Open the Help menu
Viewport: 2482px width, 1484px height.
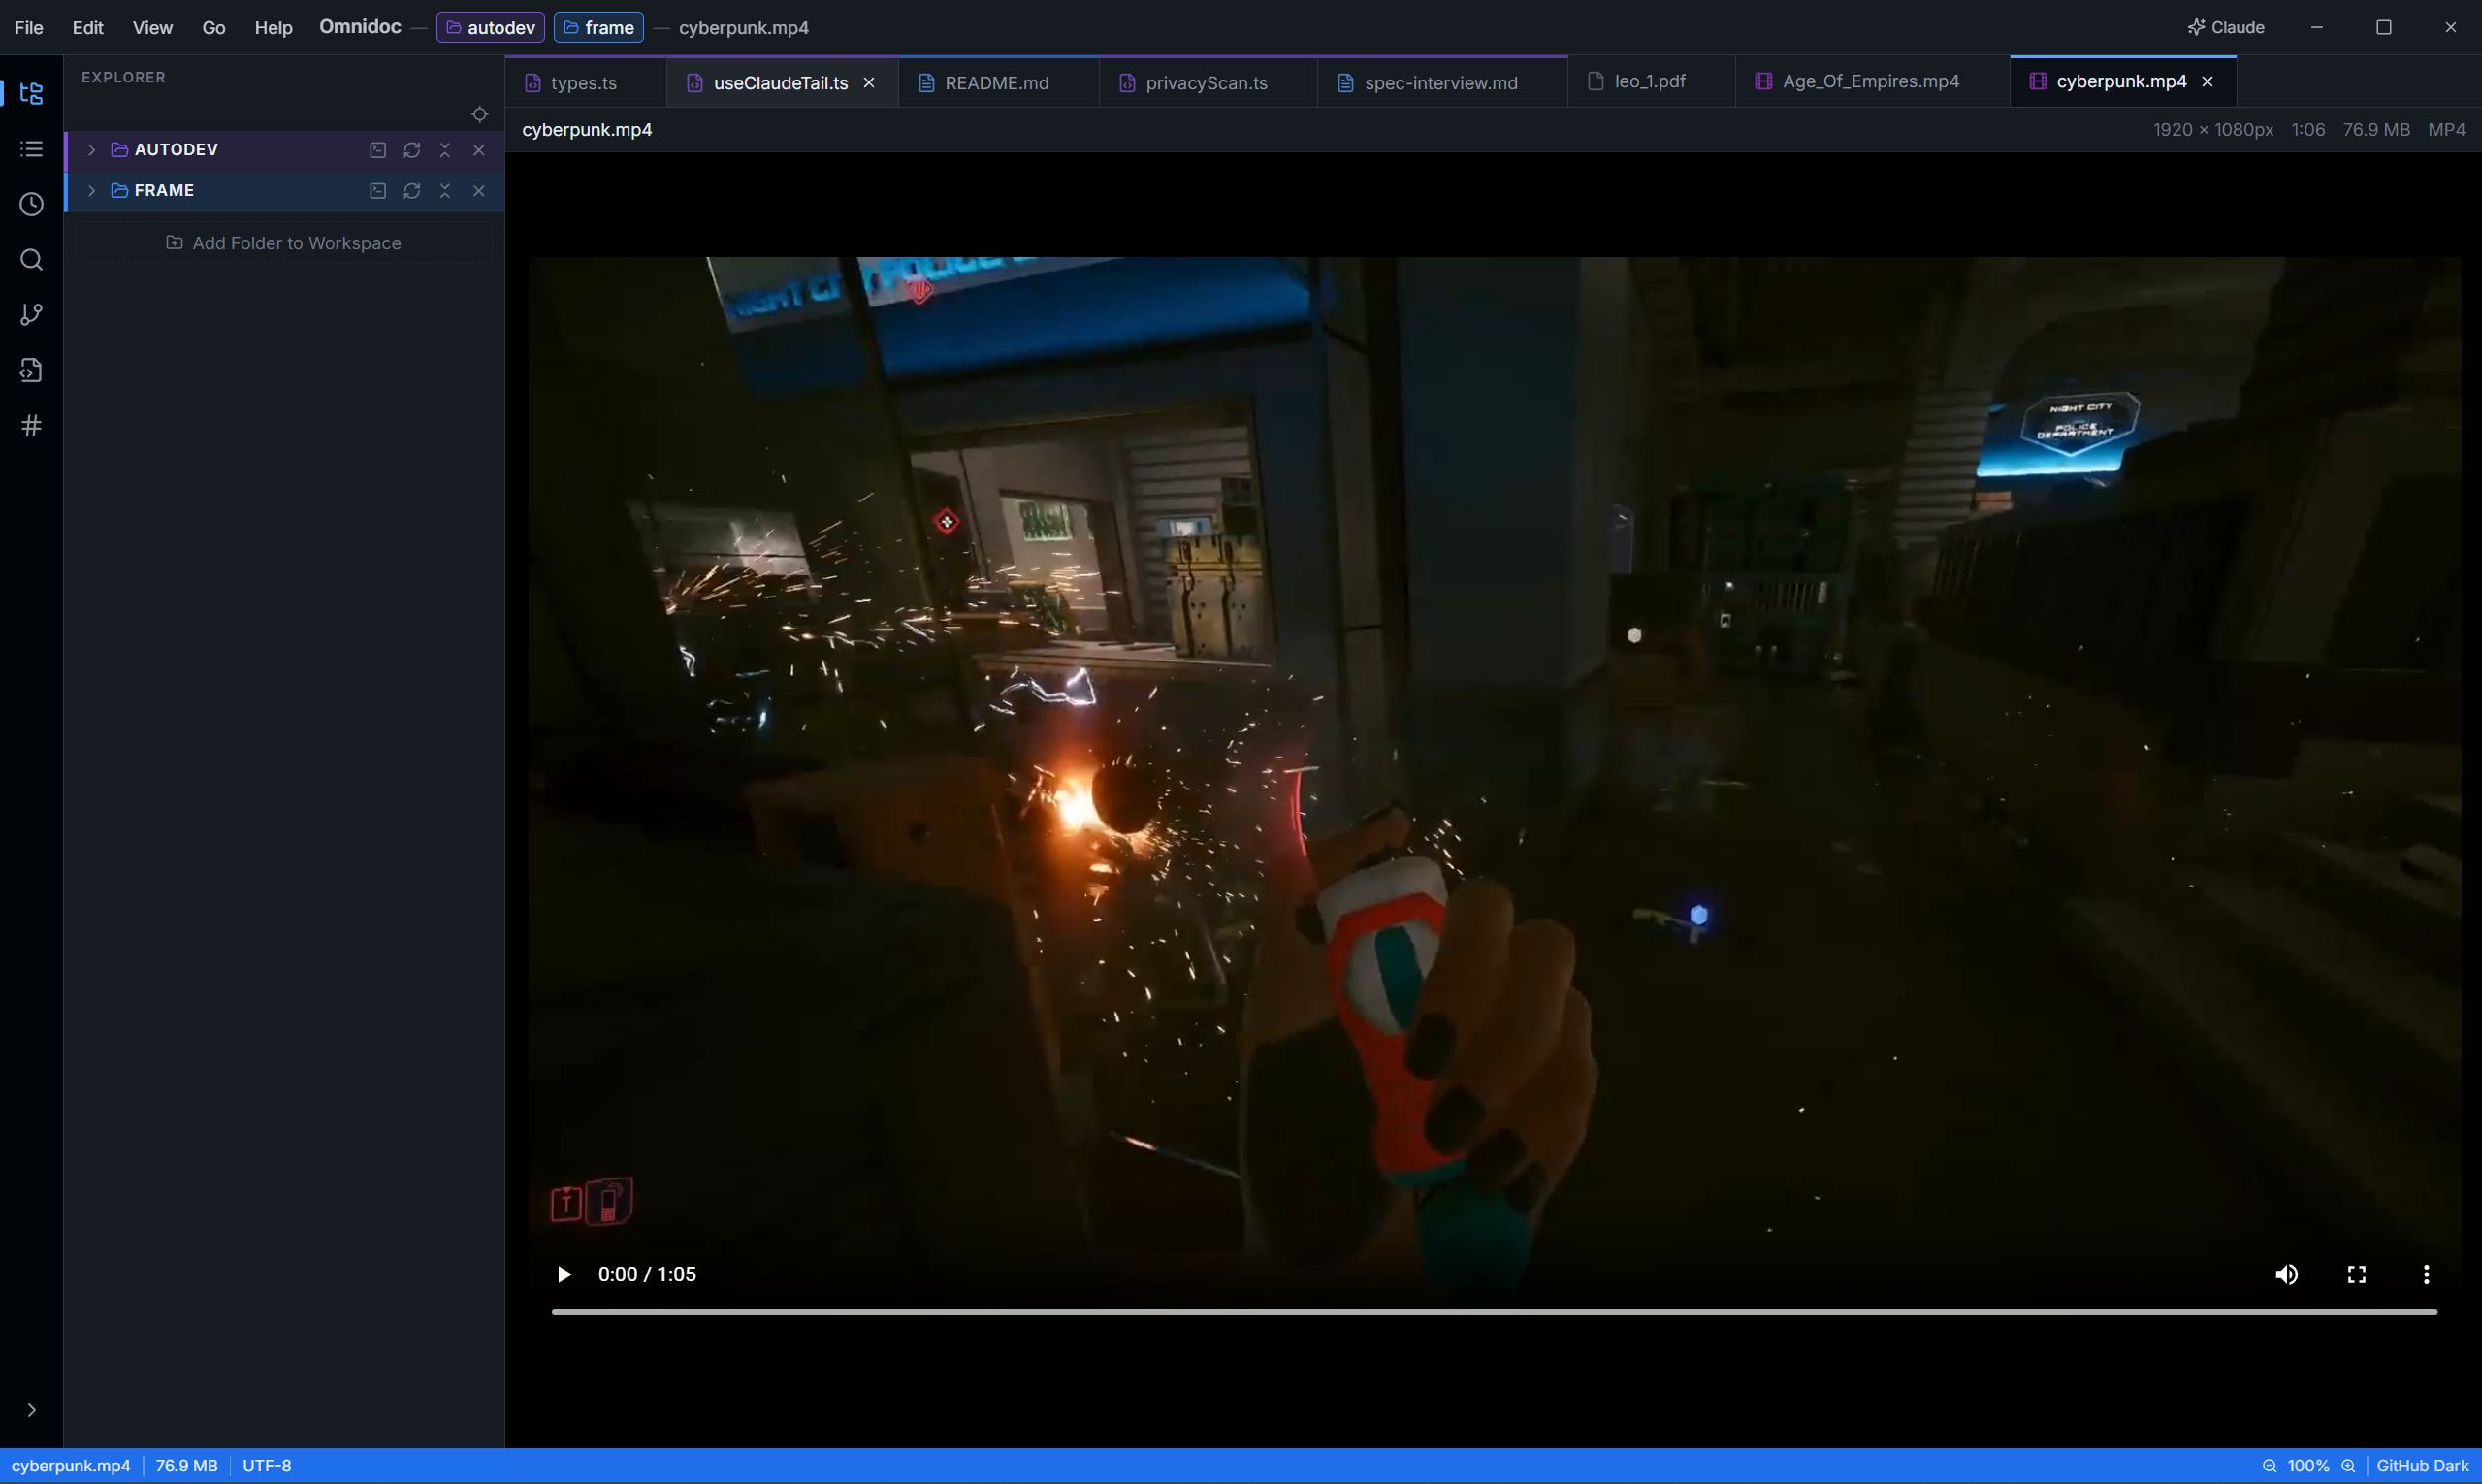(x=273, y=27)
